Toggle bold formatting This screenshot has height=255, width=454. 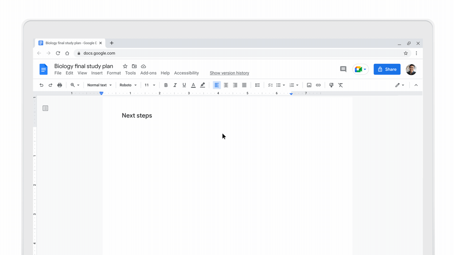pyautogui.click(x=166, y=85)
